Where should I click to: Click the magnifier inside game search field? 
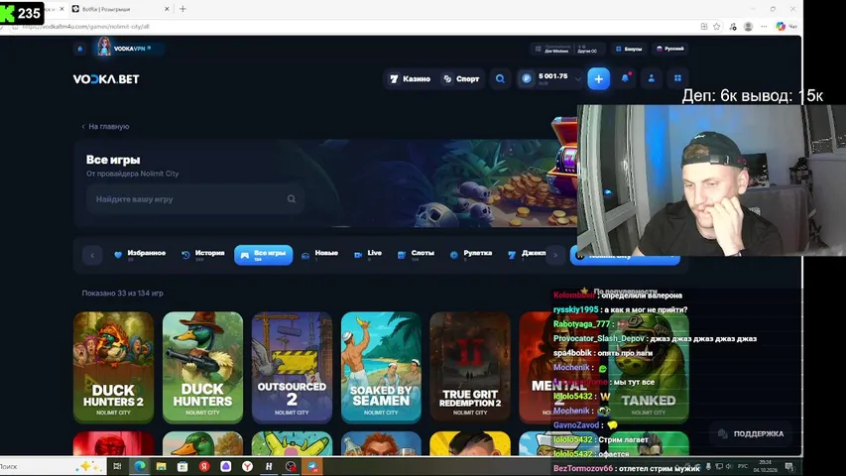(x=292, y=199)
